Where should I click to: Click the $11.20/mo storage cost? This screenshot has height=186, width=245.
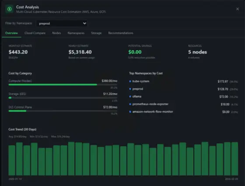pyautogui.click(x=110, y=94)
